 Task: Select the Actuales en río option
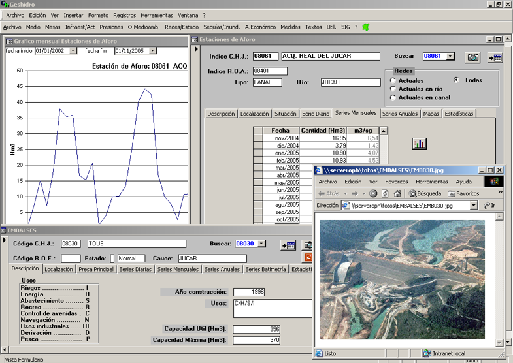(393, 89)
